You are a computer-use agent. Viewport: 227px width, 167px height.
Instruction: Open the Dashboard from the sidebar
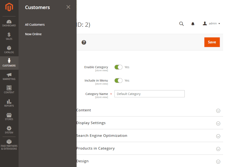tap(9, 23)
